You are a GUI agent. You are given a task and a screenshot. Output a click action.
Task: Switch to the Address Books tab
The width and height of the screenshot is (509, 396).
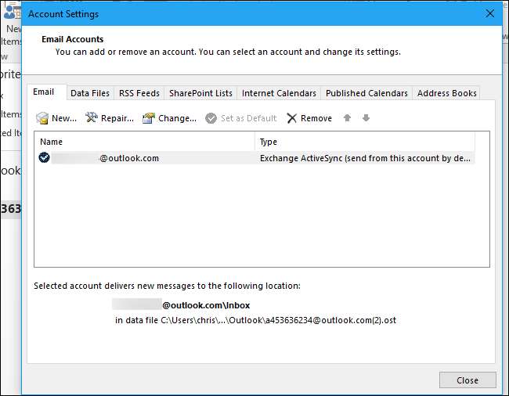(x=446, y=93)
